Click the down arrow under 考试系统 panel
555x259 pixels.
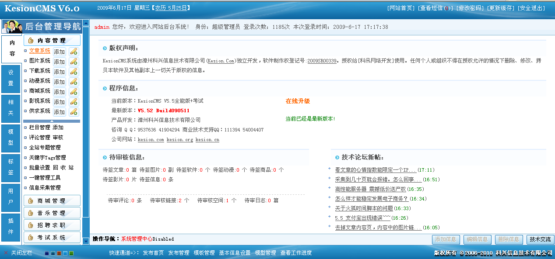point(85,241)
